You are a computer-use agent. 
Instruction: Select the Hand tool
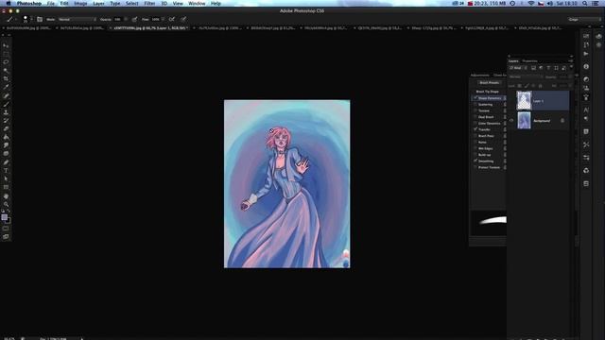pos(6,196)
